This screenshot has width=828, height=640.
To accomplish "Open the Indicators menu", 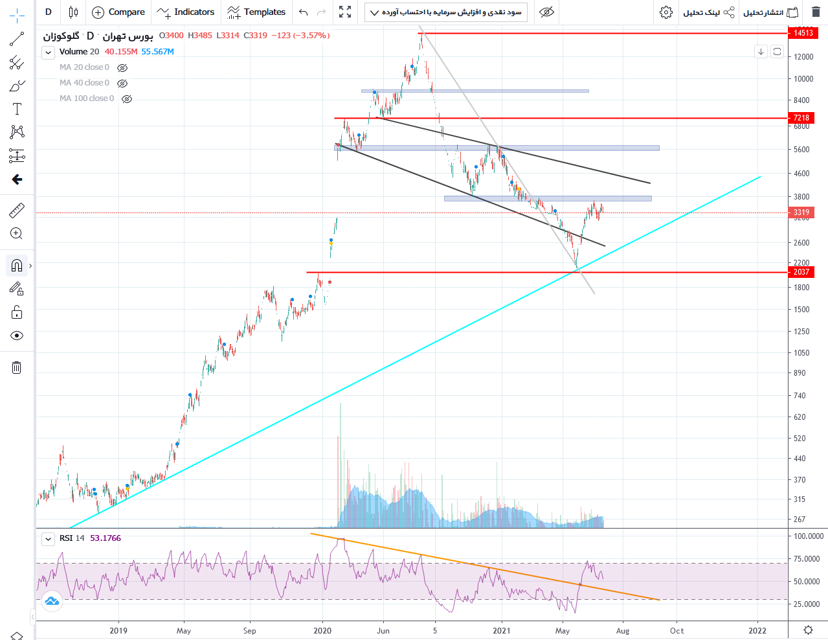I will tap(186, 12).
